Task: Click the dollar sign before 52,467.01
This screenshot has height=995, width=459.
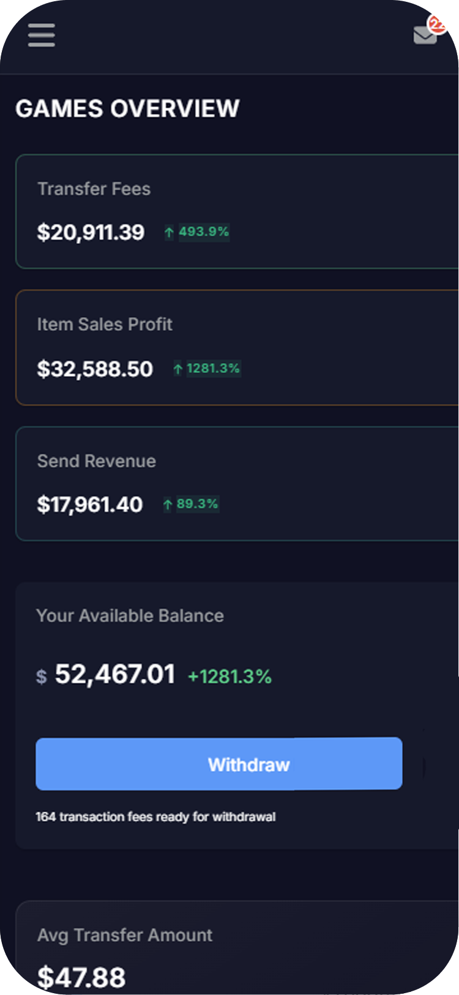Action: pyautogui.click(x=42, y=677)
